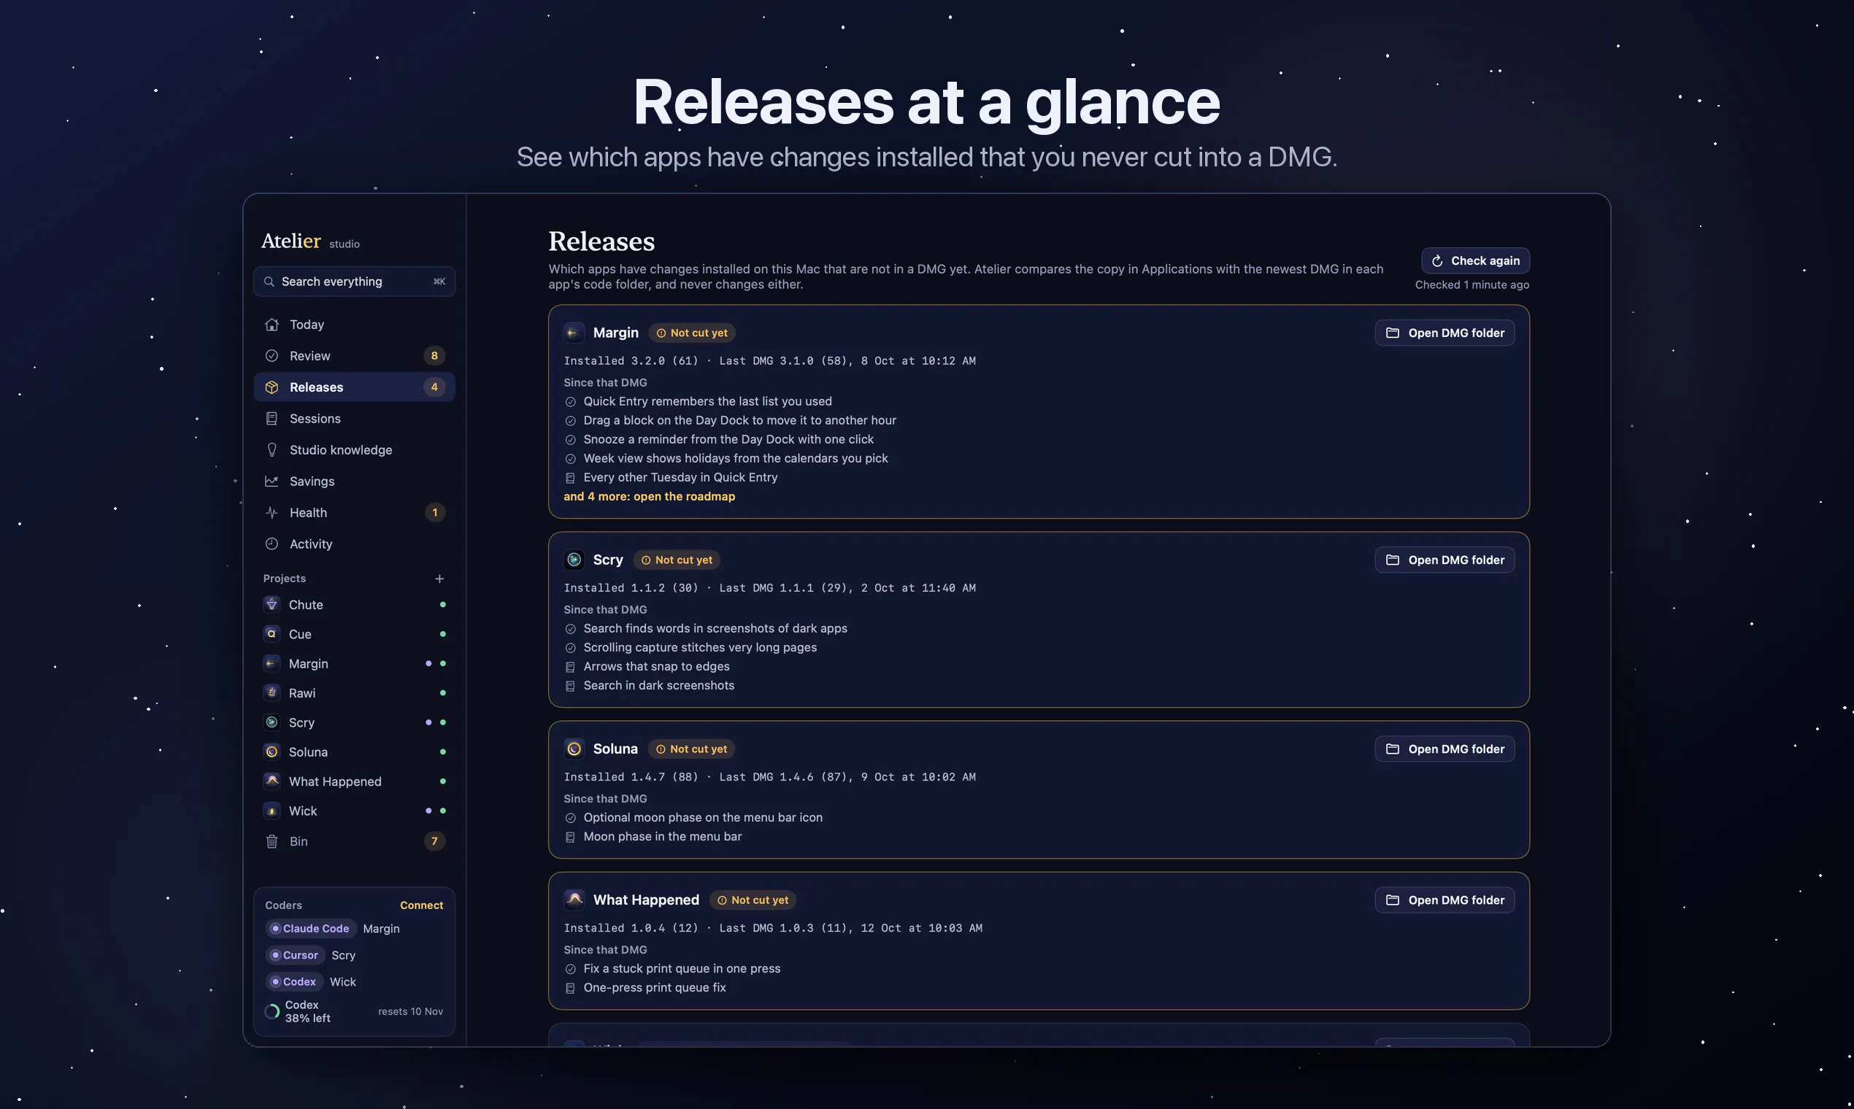
Task: Click the Soluna app icon in release card
Action: click(574, 749)
